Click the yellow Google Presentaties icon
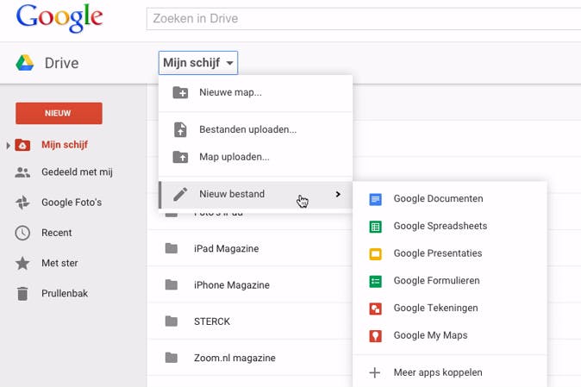 click(x=375, y=254)
